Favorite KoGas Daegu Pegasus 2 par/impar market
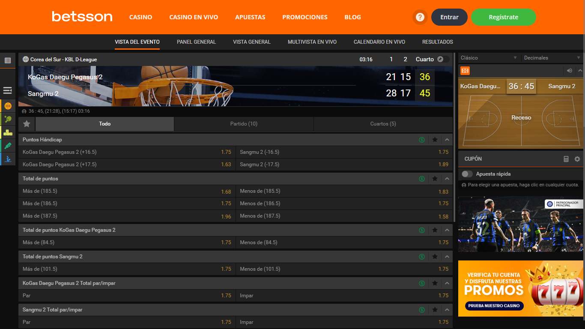This screenshot has height=329, width=585. coord(435,283)
